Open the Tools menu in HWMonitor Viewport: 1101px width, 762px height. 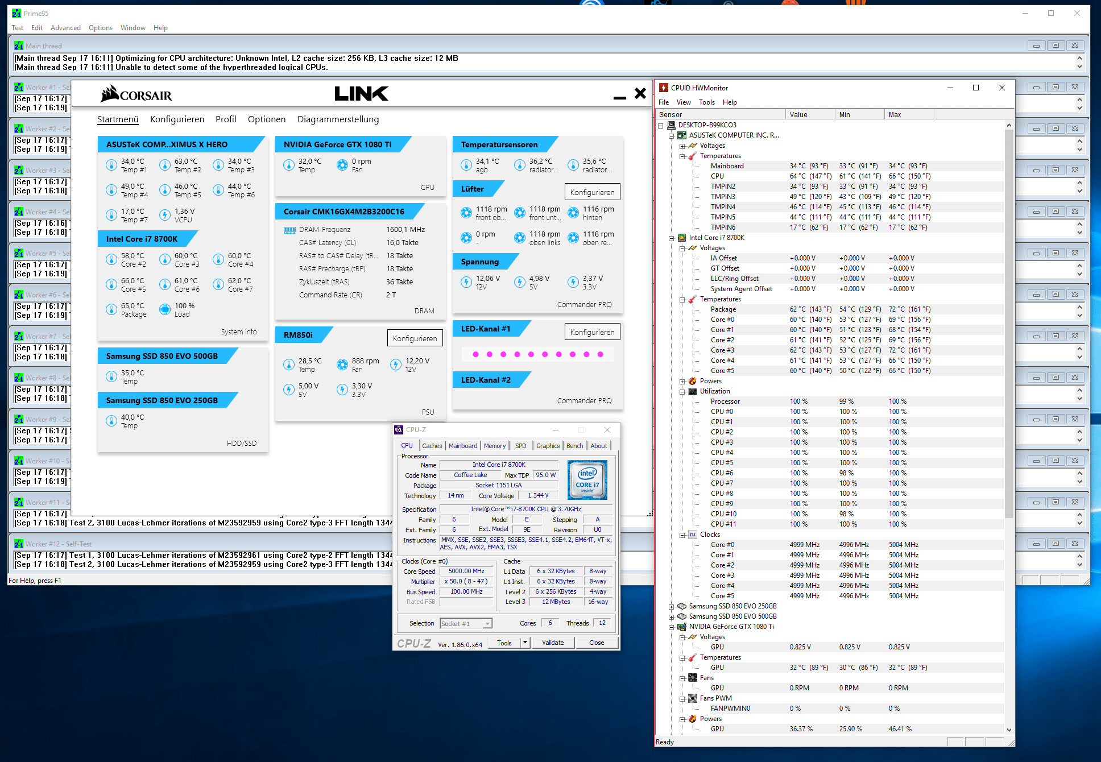click(x=707, y=102)
